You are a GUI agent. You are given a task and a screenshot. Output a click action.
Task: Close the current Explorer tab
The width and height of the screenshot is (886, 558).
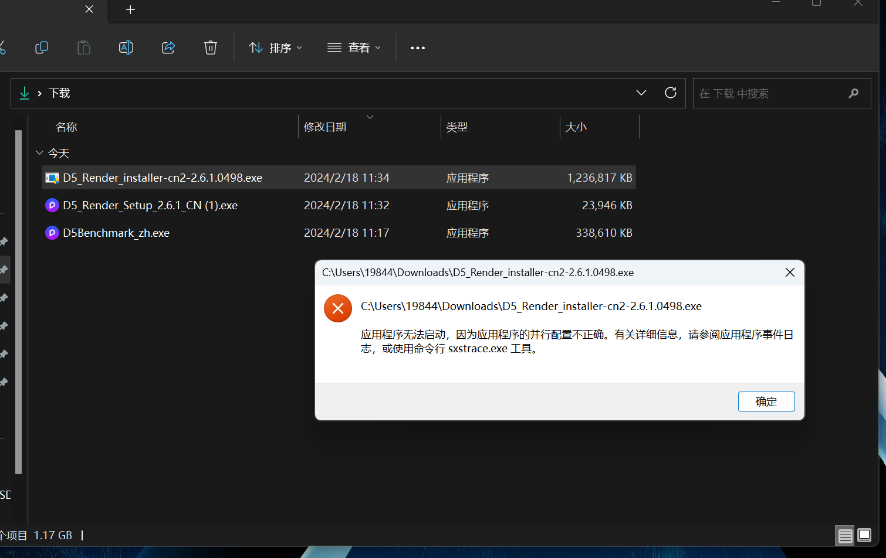pyautogui.click(x=89, y=9)
